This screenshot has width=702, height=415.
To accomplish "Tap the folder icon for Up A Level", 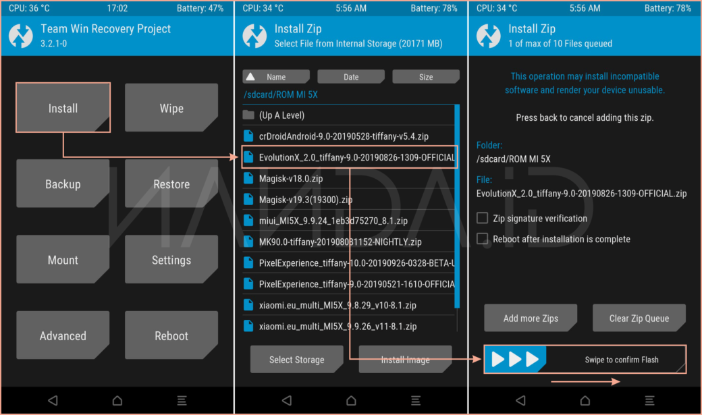I will (x=248, y=115).
